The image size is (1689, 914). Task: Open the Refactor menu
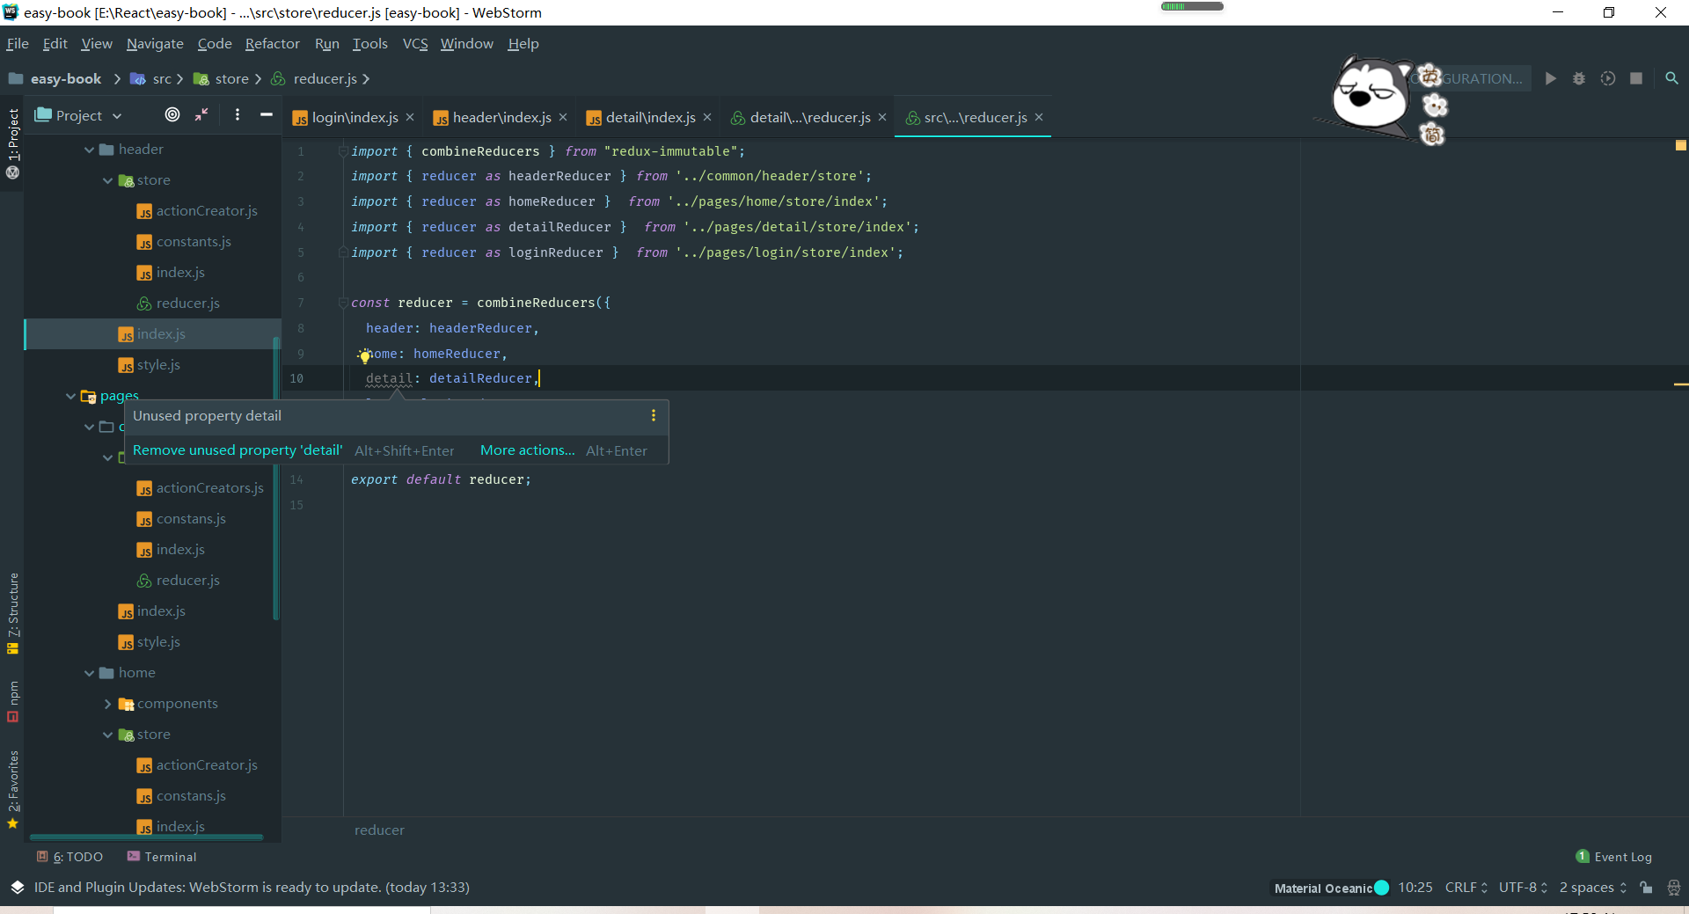click(x=272, y=43)
